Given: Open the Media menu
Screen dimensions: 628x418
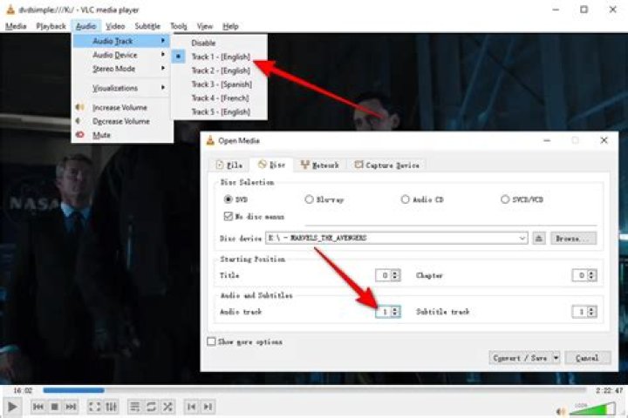Looking at the screenshot, I should tap(16, 26).
